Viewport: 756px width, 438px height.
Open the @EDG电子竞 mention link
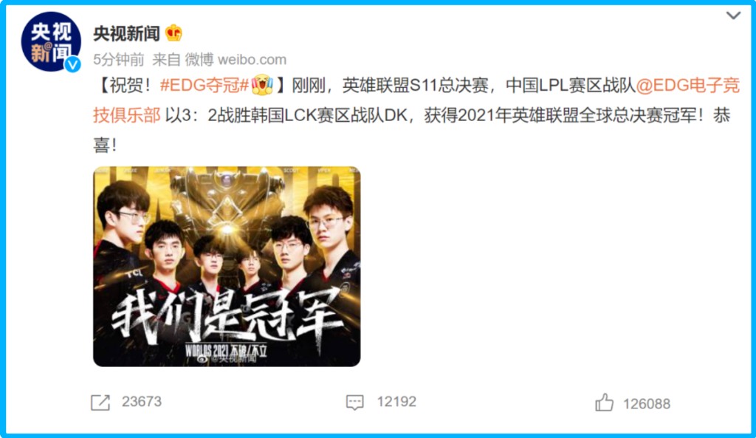point(687,86)
